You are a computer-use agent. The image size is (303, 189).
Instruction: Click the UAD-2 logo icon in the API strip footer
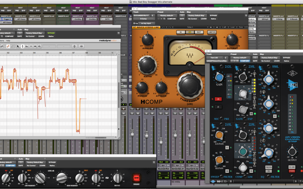point(213,181)
